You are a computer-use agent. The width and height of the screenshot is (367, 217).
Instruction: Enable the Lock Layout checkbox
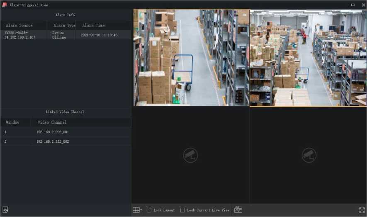pyautogui.click(x=149, y=210)
